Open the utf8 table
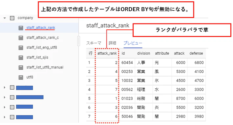Image resolution: width=233 pixels, height=125 pixels. point(30,77)
